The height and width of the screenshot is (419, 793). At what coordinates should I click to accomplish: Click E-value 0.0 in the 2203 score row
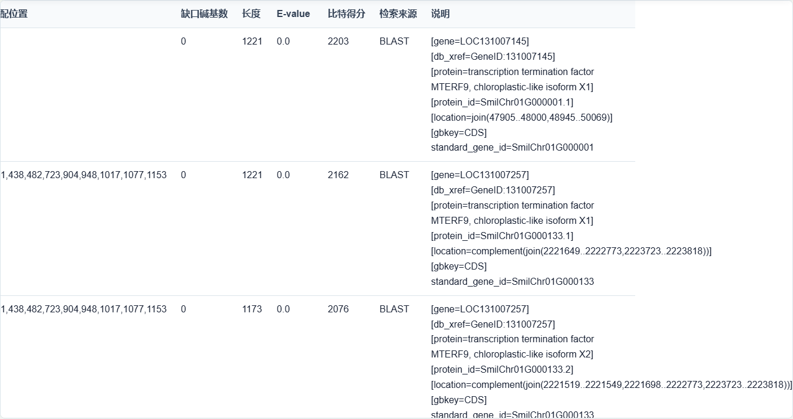click(x=283, y=42)
